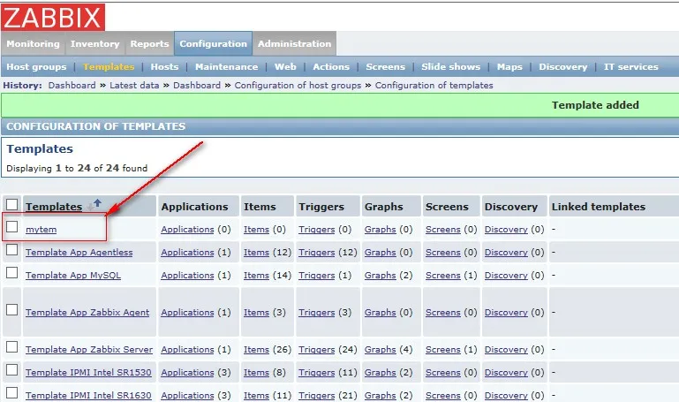
Task: Open Triggers (21) link for Template IPMI Intel SR1630
Action: pyautogui.click(x=317, y=396)
